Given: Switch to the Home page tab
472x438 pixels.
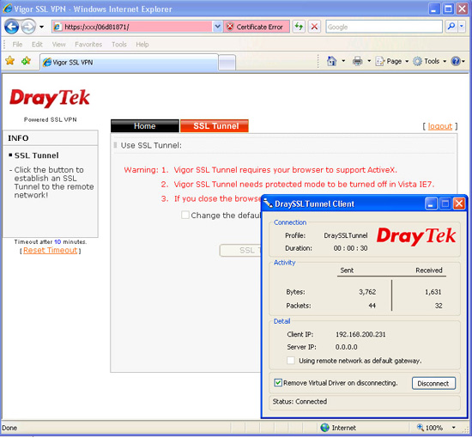Looking at the screenshot, I should (x=145, y=126).
